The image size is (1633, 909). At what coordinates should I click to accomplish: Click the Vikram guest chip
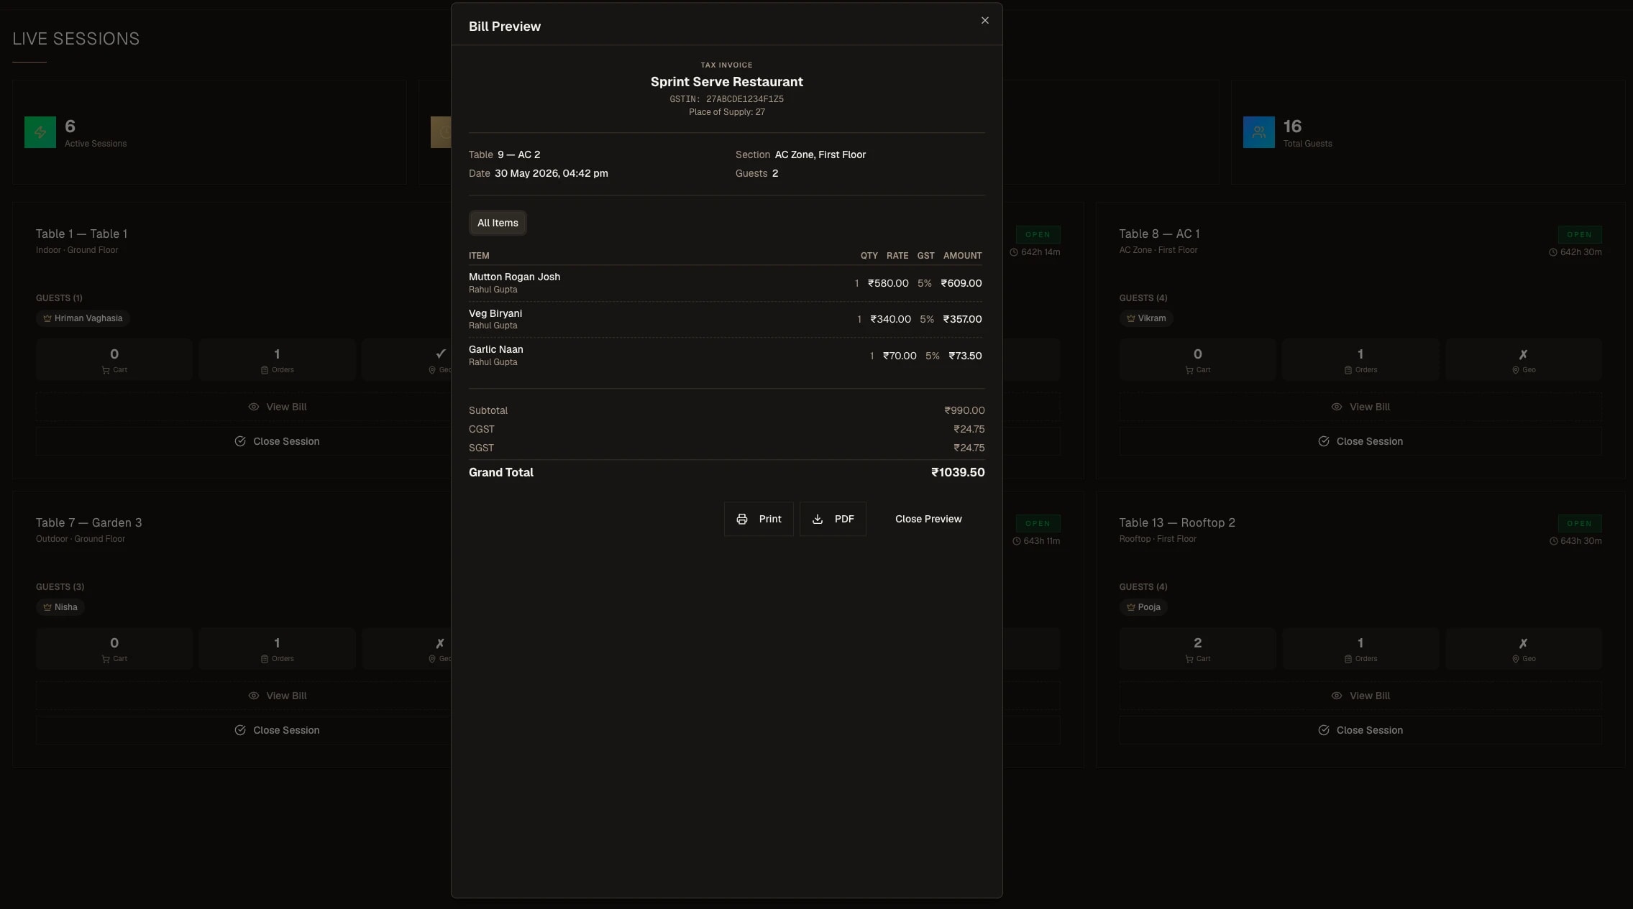(x=1145, y=318)
